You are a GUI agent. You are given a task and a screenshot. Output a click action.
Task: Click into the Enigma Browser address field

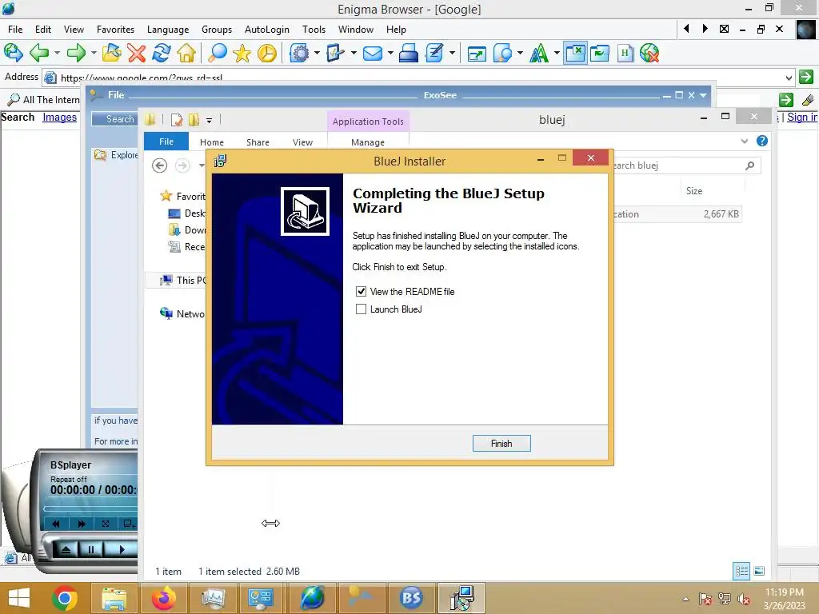pos(417,78)
